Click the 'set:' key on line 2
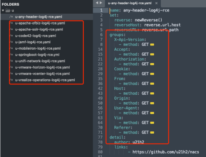 click(114, 15)
